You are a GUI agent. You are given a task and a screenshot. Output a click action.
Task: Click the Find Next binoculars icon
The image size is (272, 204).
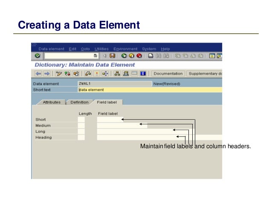166,56
